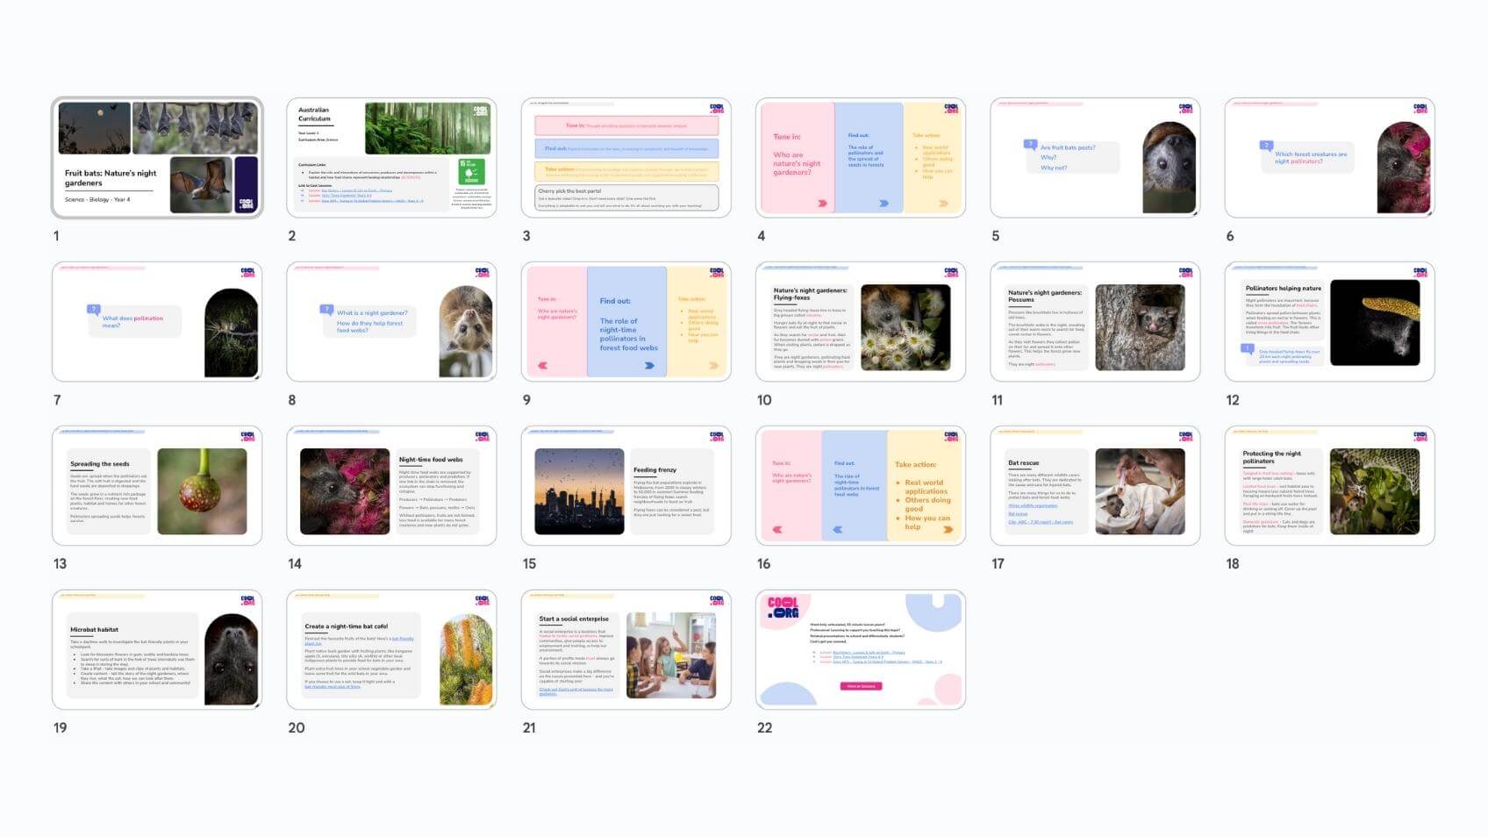
Task: Click the 'Microbat habitat' slide thumbnail
Action: click(157, 650)
